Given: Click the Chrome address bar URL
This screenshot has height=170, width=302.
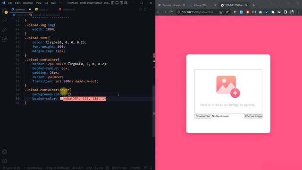Looking at the screenshot, I should click(198, 12).
